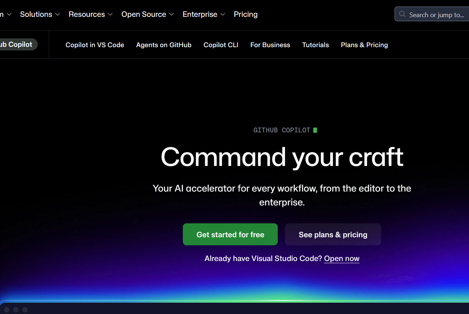This screenshot has width=469, height=314.
Task: Click the first carousel dot indicator
Action: pos(6,309)
